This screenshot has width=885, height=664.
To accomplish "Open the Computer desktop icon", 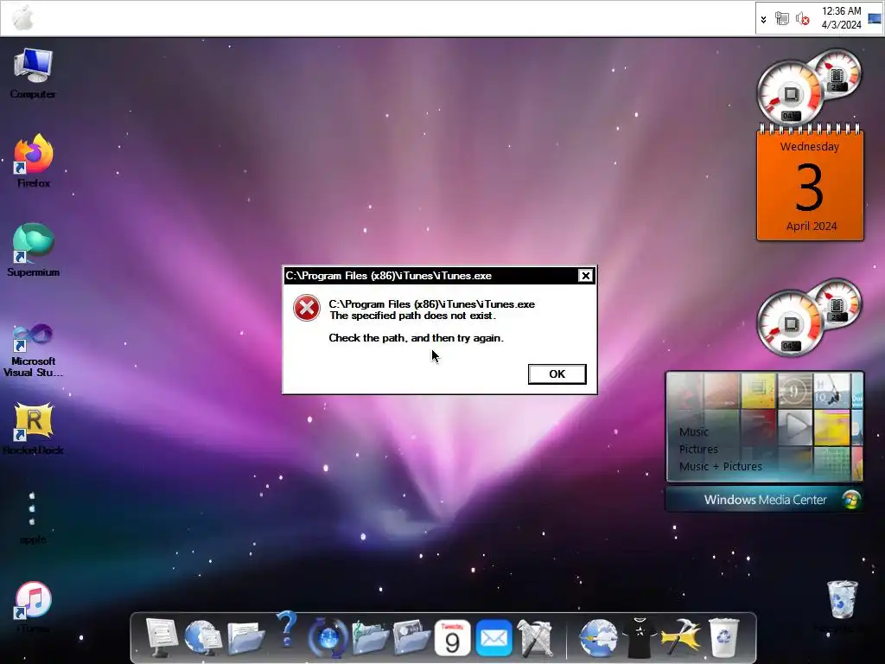I will coord(33,73).
